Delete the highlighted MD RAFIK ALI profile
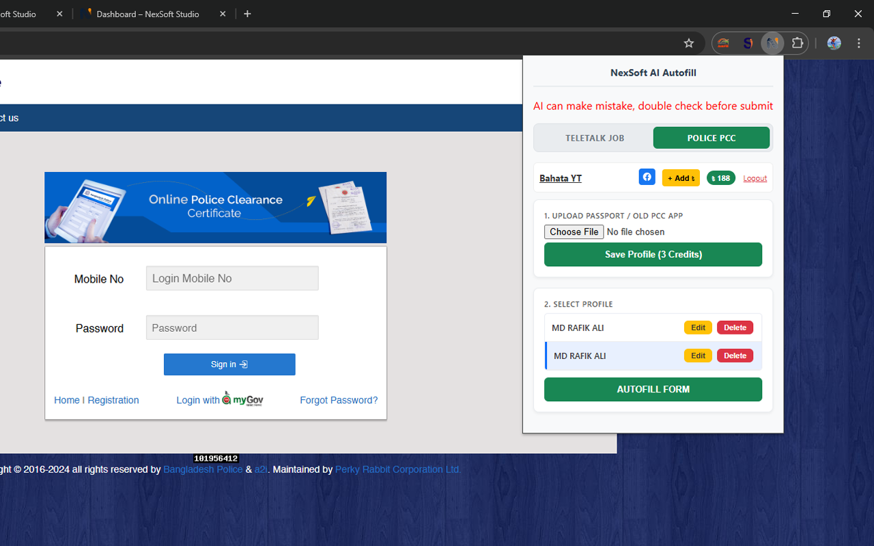874x546 pixels. [735, 356]
